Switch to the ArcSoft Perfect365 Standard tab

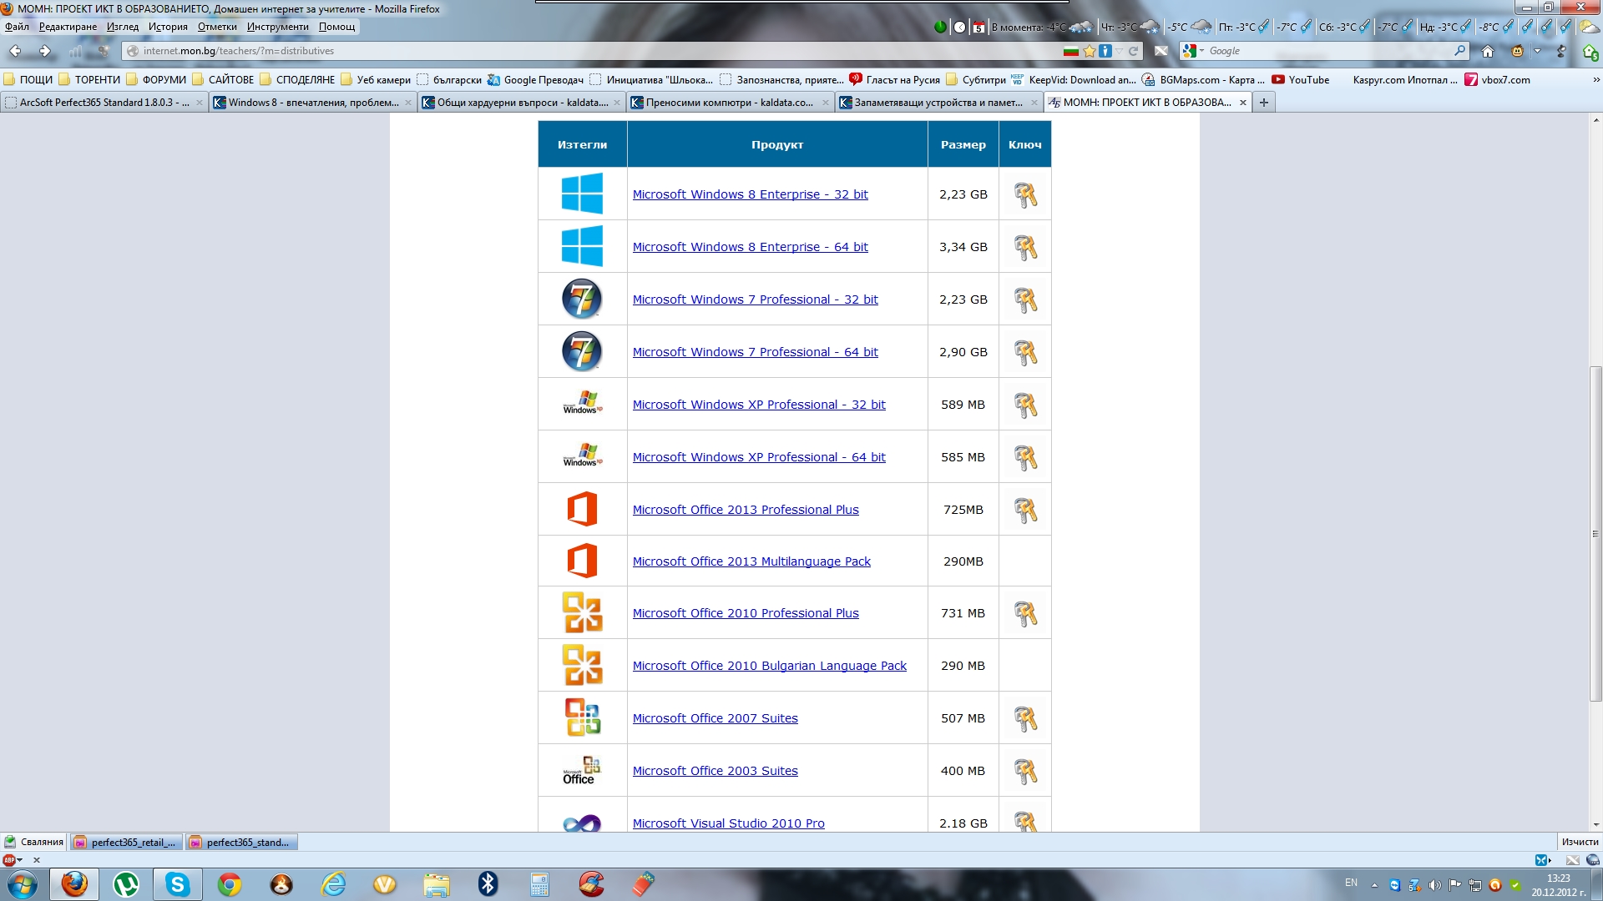tap(104, 103)
